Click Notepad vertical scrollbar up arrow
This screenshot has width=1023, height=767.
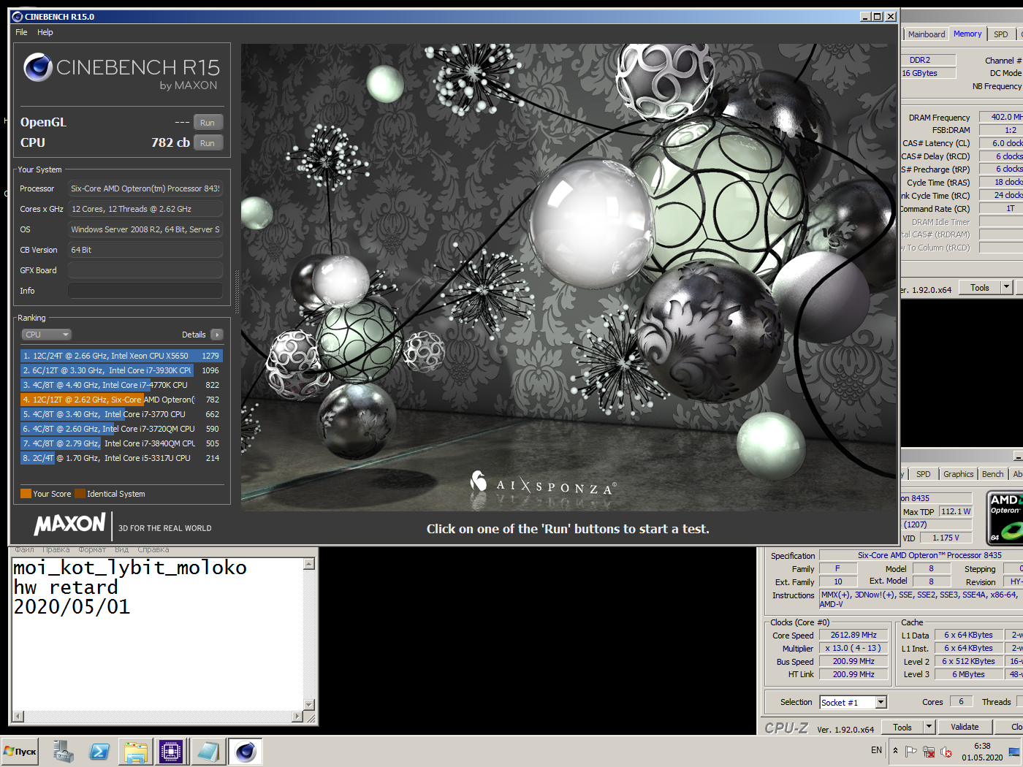click(x=309, y=564)
